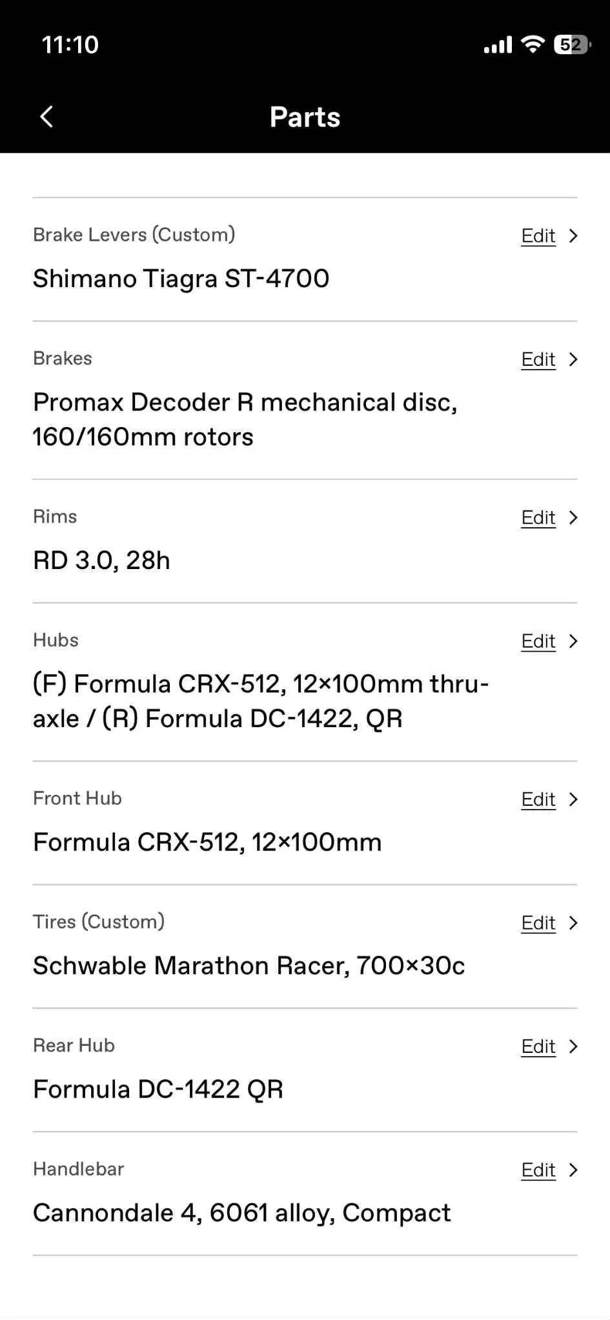Image resolution: width=610 pixels, height=1320 pixels.
Task: Edit the Hubs entry
Action: 538,641
